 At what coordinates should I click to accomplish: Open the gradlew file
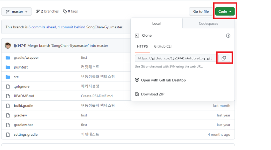pos(20,115)
